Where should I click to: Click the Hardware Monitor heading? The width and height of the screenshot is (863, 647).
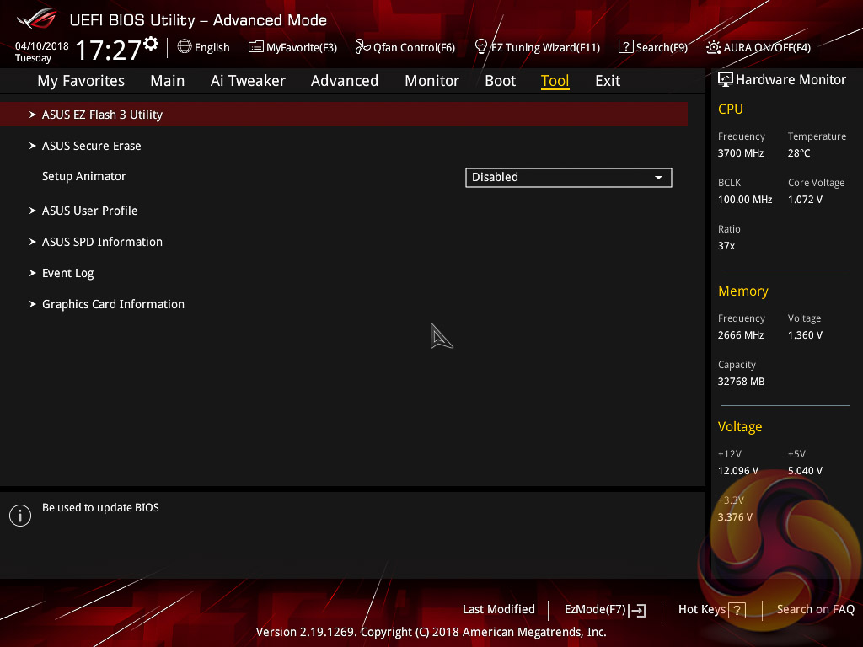point(791,80)
